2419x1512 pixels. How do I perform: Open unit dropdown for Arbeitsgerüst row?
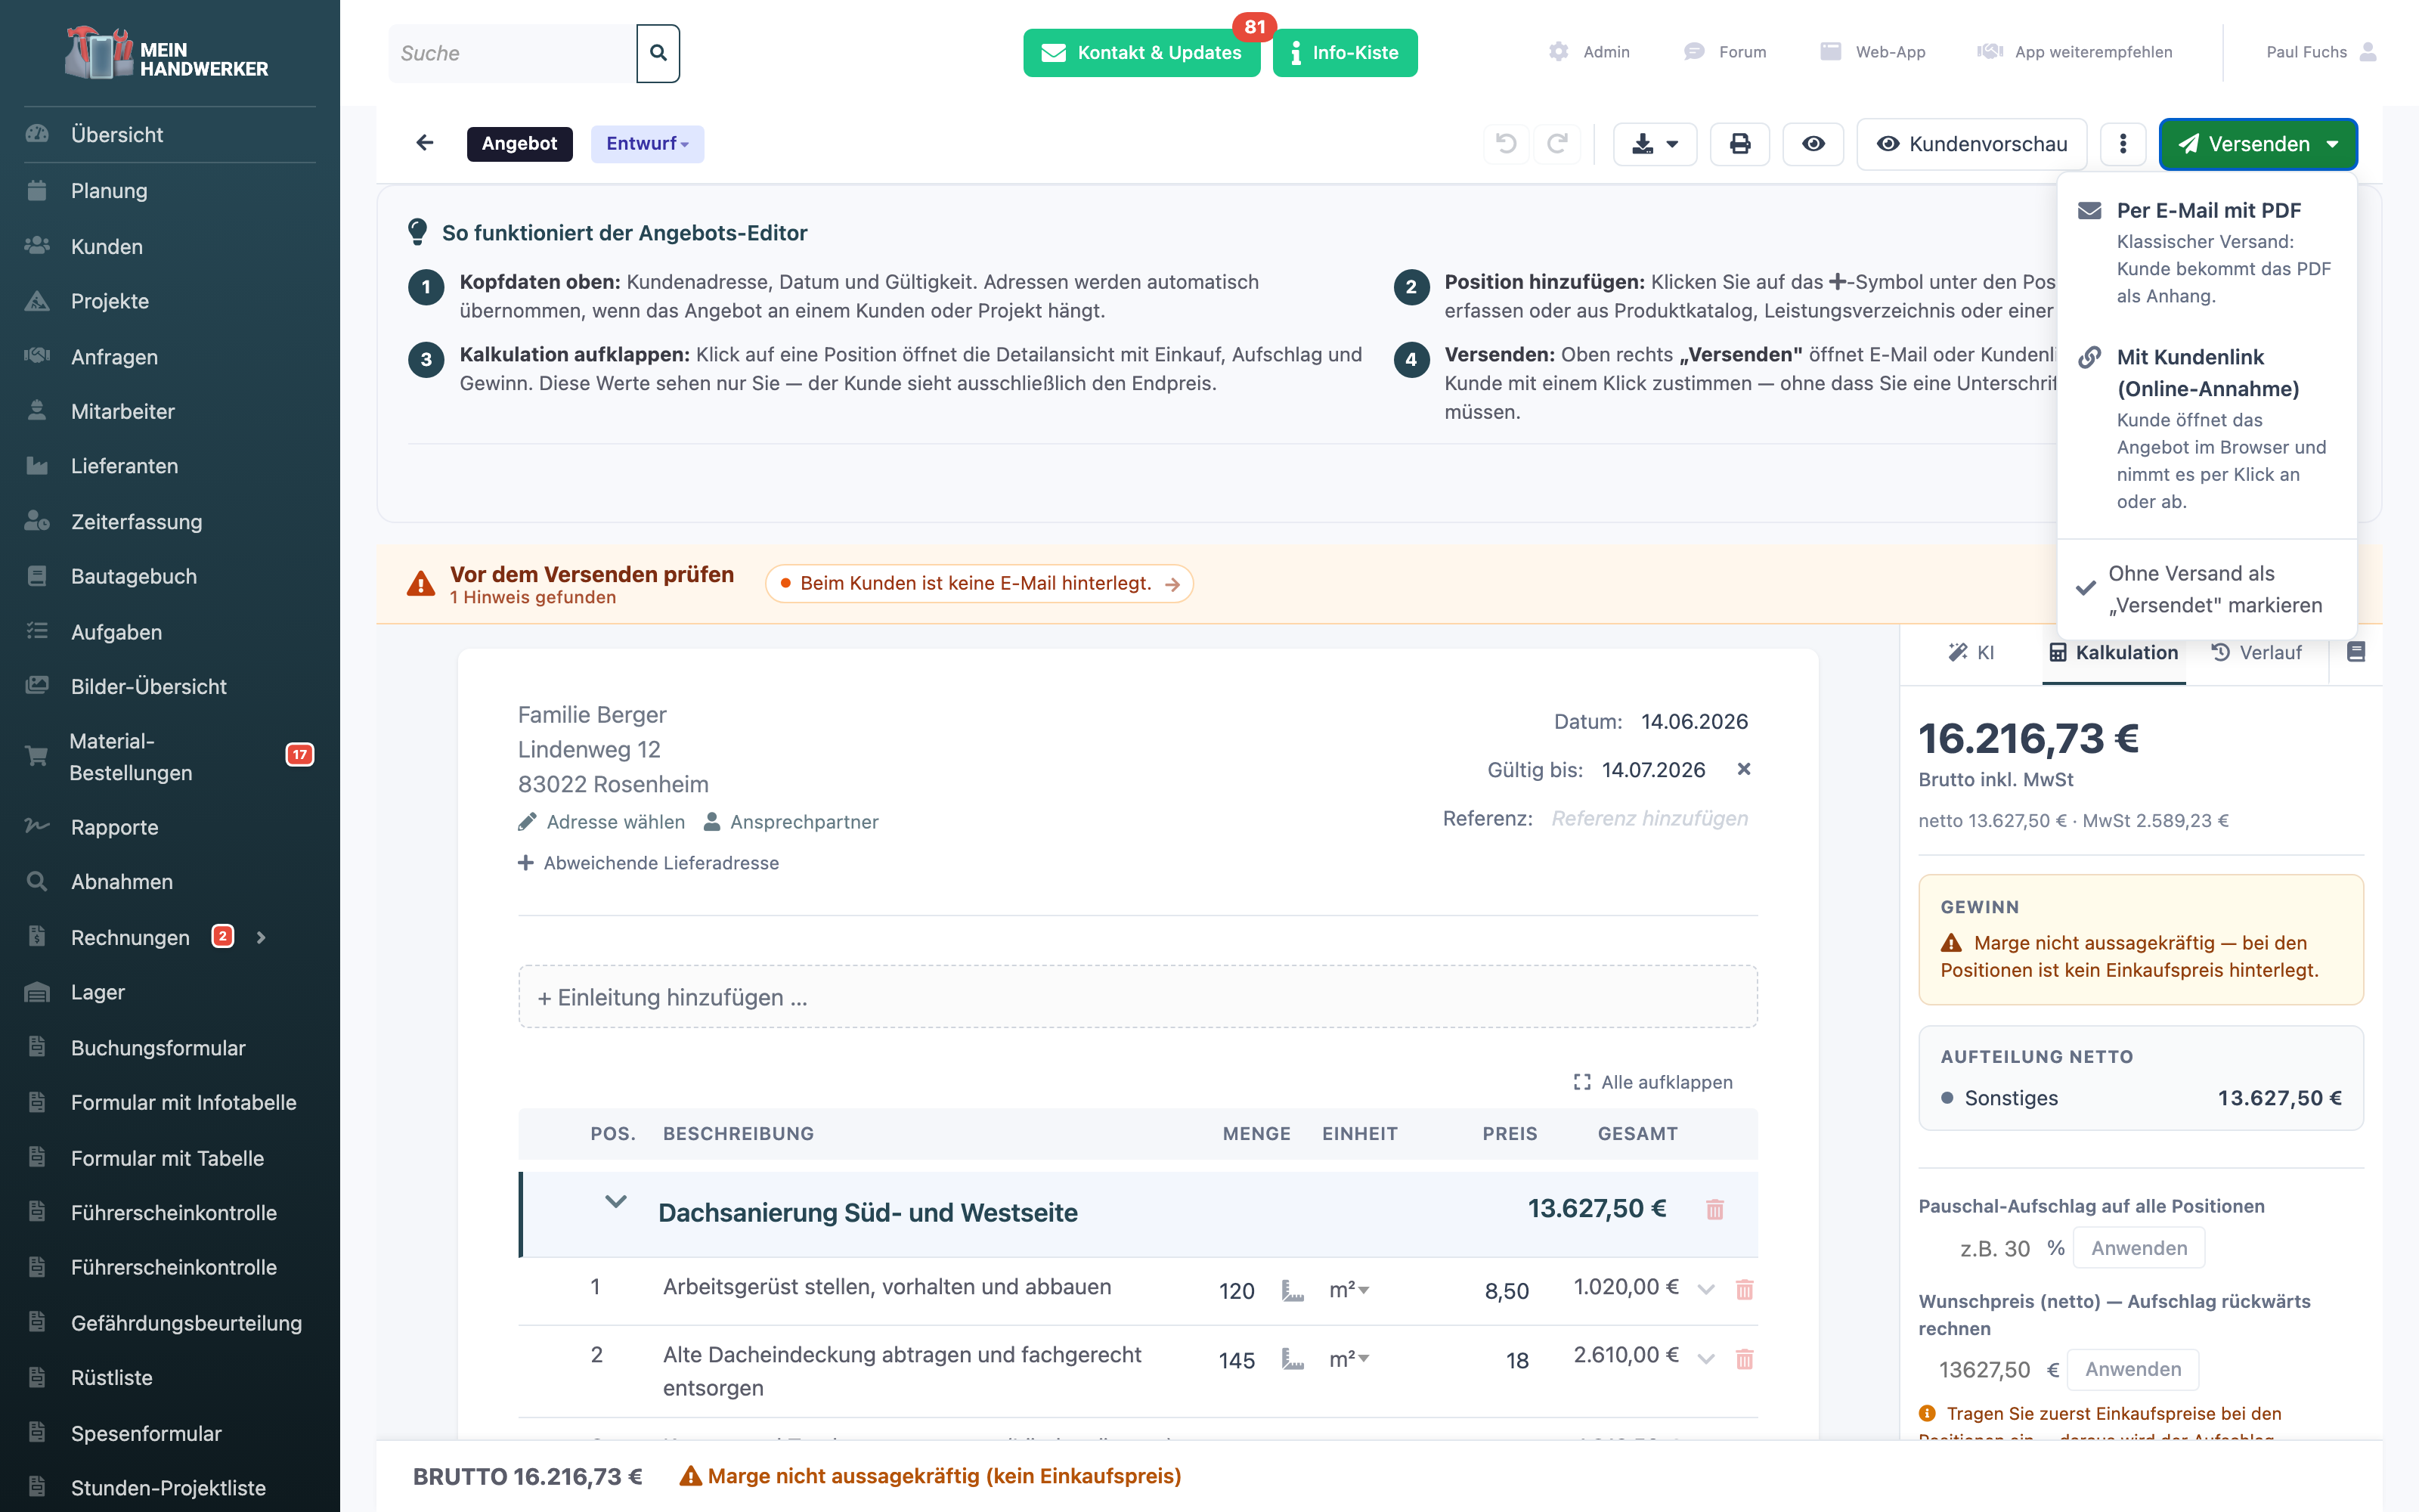[x=1349, y=1290]
